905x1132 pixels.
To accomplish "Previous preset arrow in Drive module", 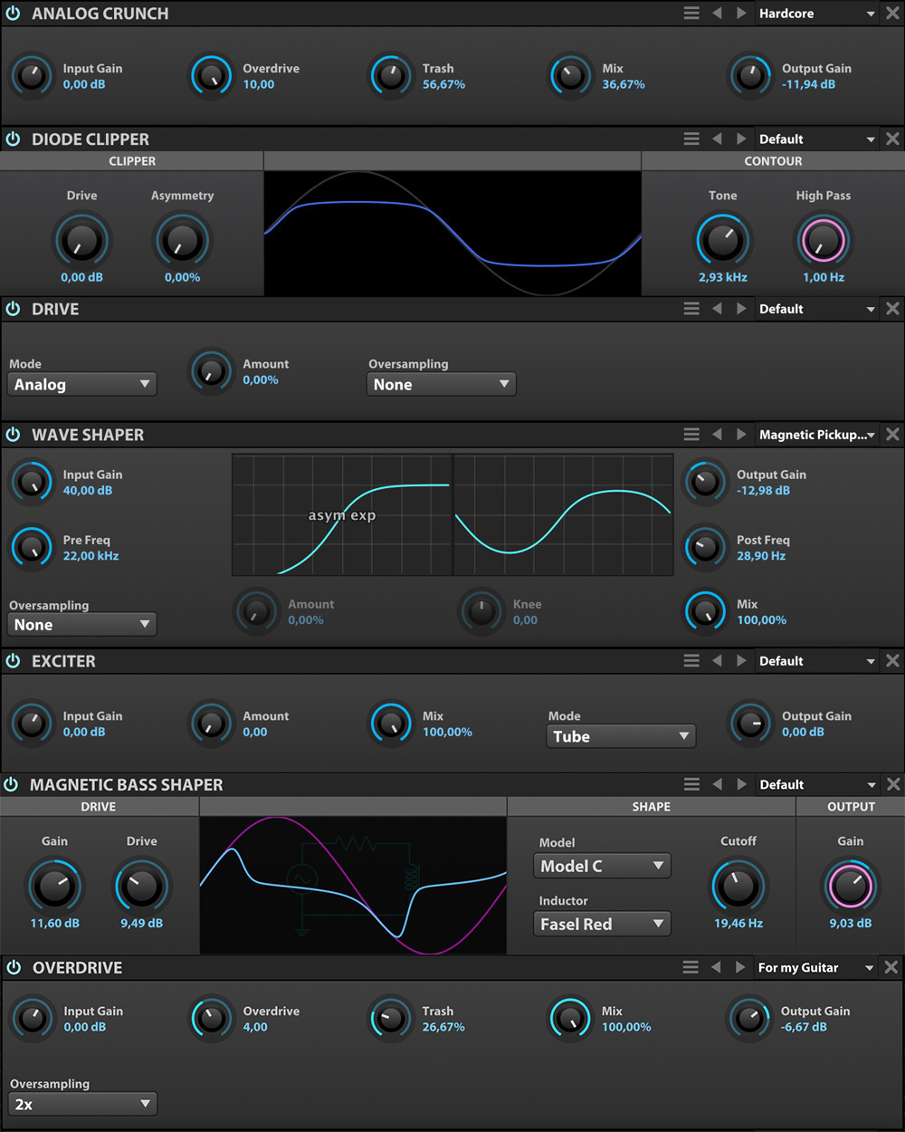I will pyautogui.click(x=717, y=309).
